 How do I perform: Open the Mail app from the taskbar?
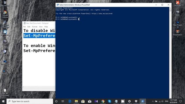(90, 101)
